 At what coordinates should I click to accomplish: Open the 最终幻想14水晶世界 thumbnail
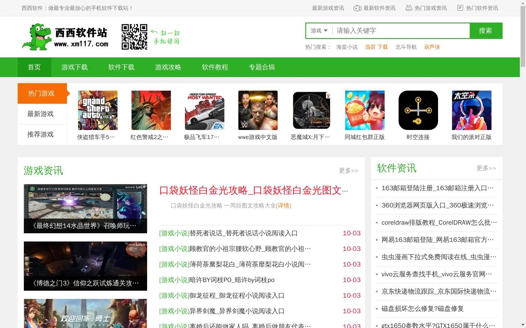click(x=85, y=209)
